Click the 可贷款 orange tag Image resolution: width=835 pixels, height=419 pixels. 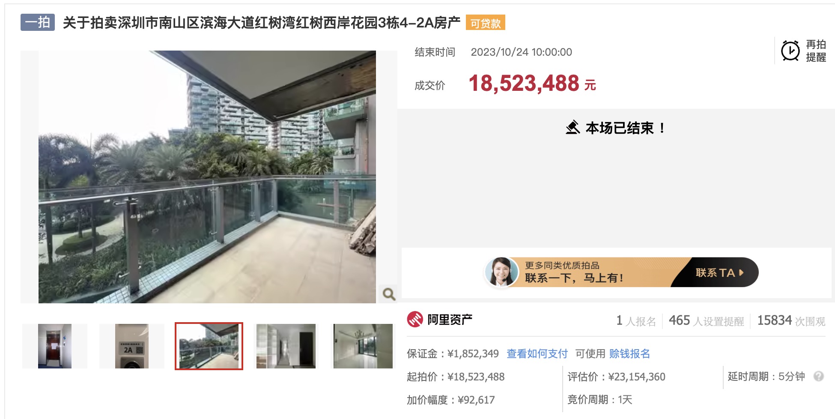pos(486,23)
